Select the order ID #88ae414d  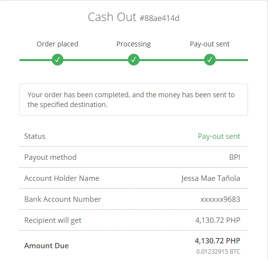point(160,18)
